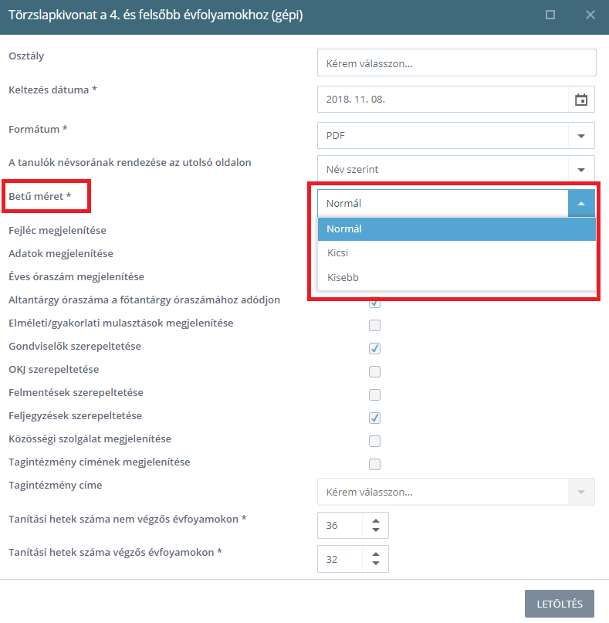
Task: Open the calendar picker for Keltezés dátuma
Action: [580, 100]
